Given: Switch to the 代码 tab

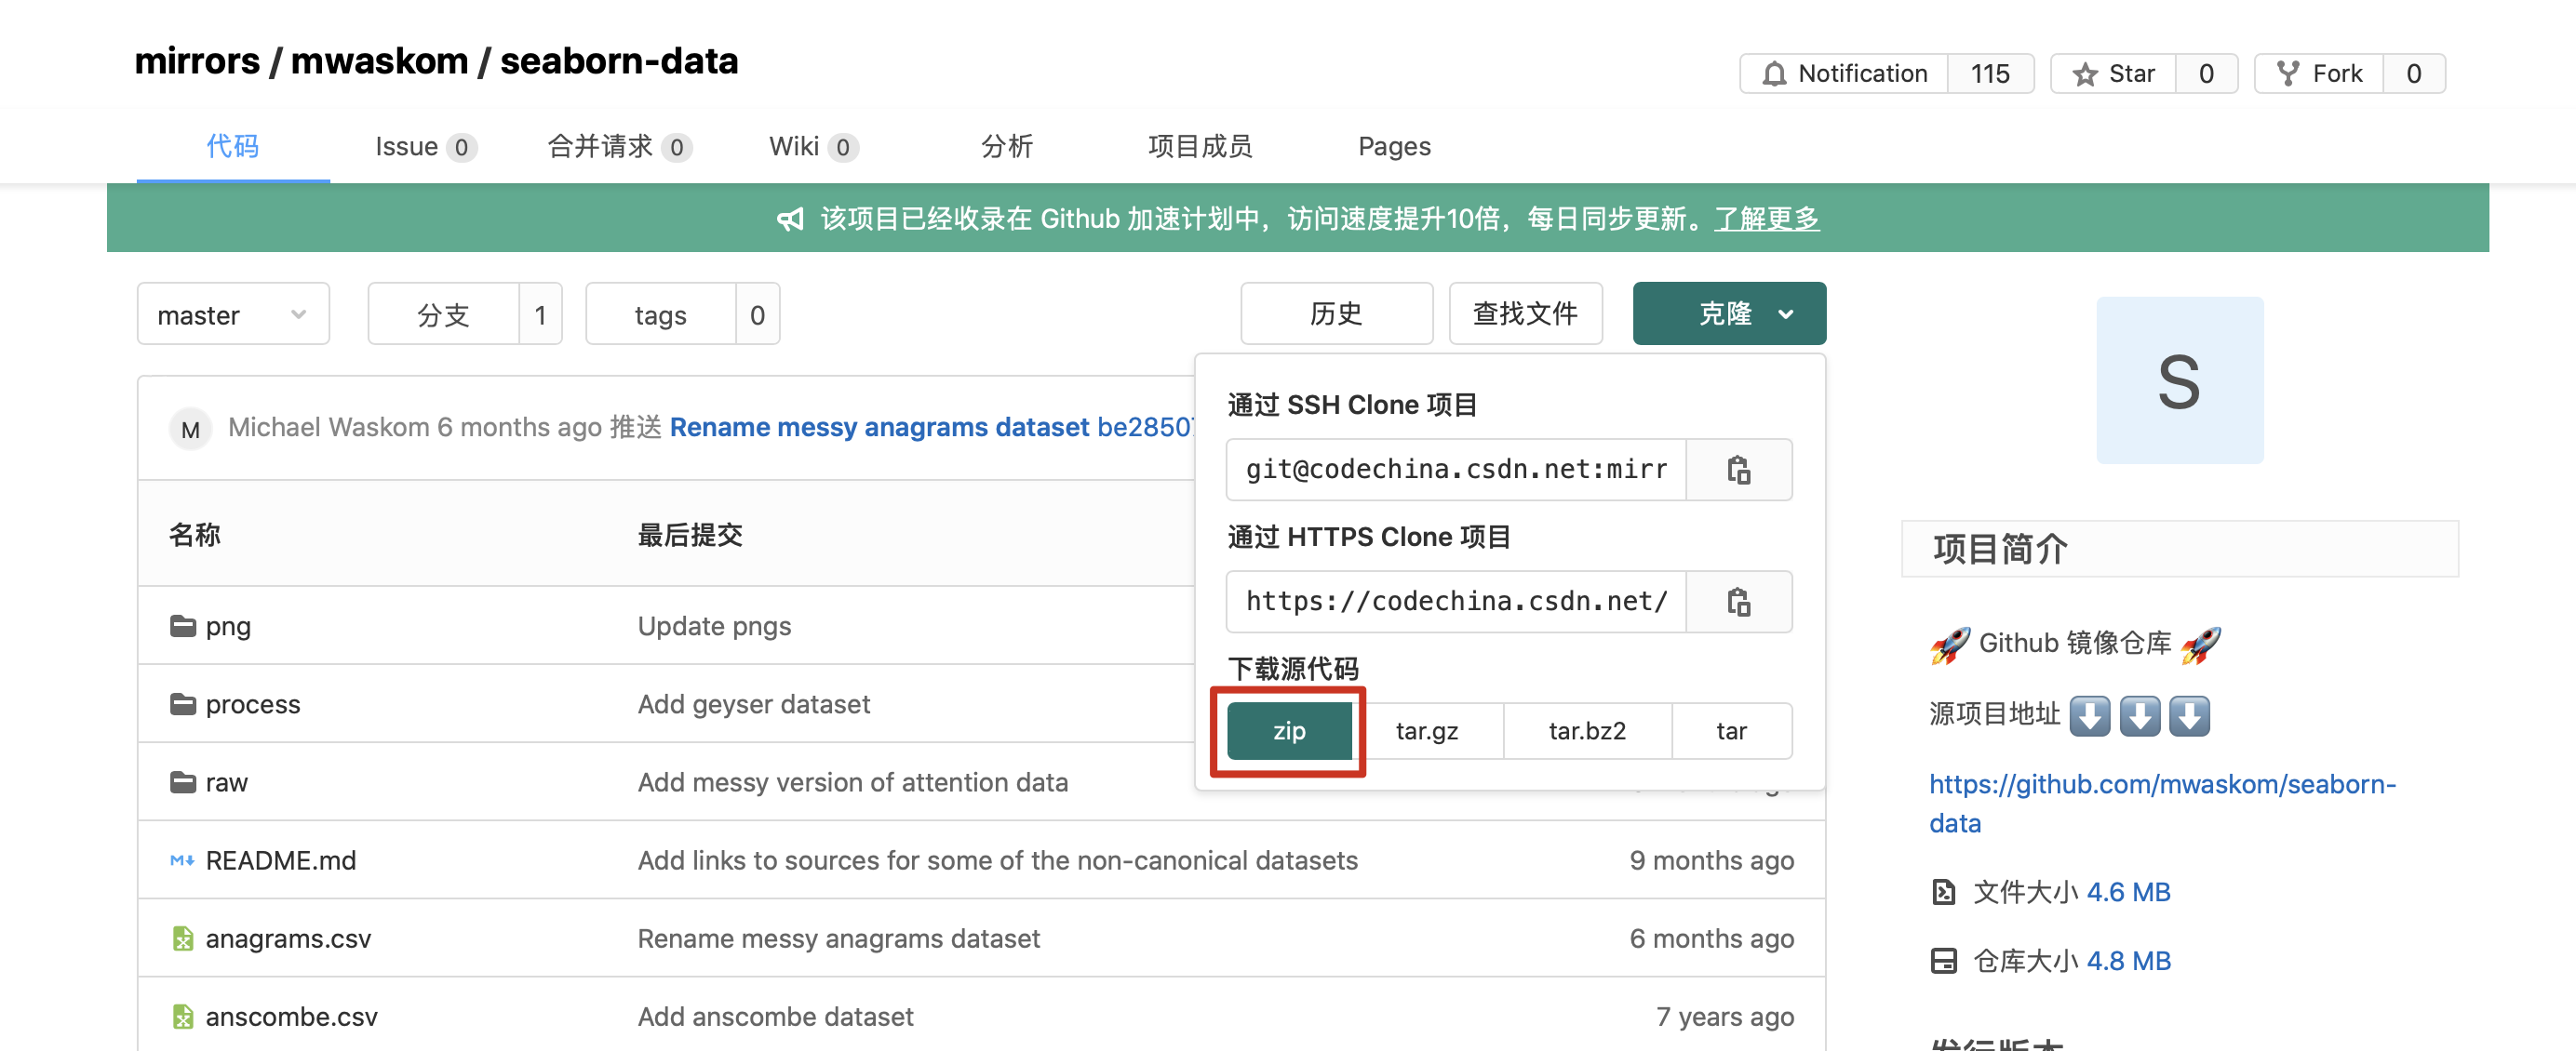Looking at the screenshot, I should point(233,147).
